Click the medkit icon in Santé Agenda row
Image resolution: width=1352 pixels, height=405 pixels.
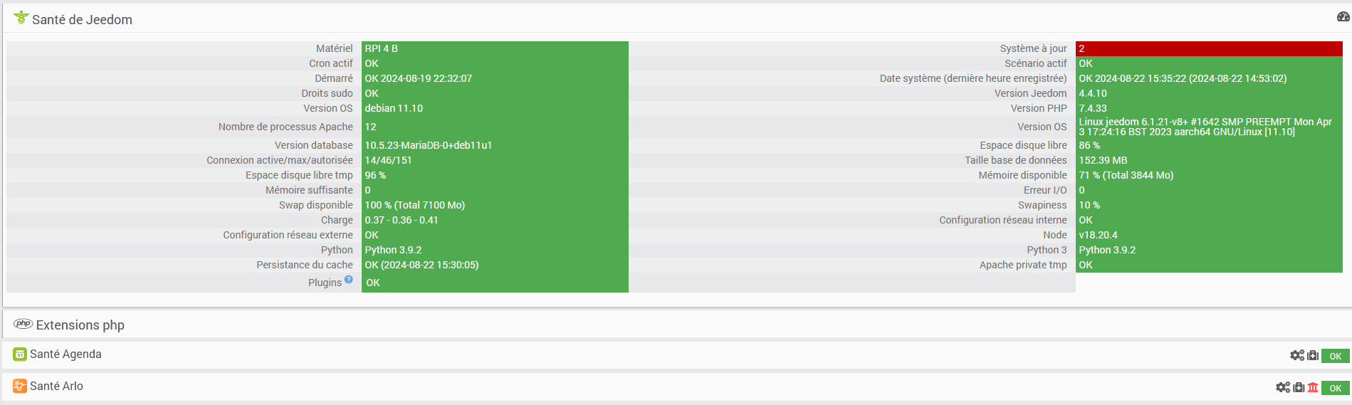[1313, 356]
